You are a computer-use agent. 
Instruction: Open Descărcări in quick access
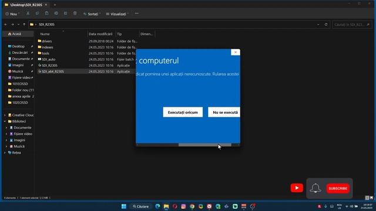[x=19, y=53]
